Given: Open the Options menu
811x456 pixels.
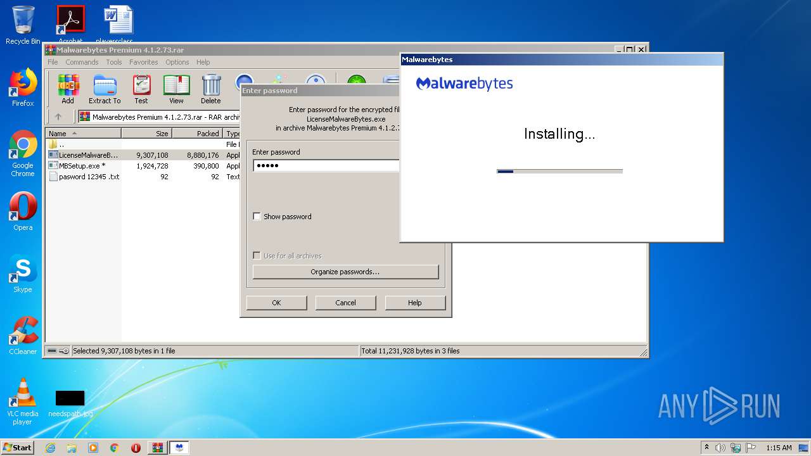Looking at the screenshot, I should [x=177, y=62].
